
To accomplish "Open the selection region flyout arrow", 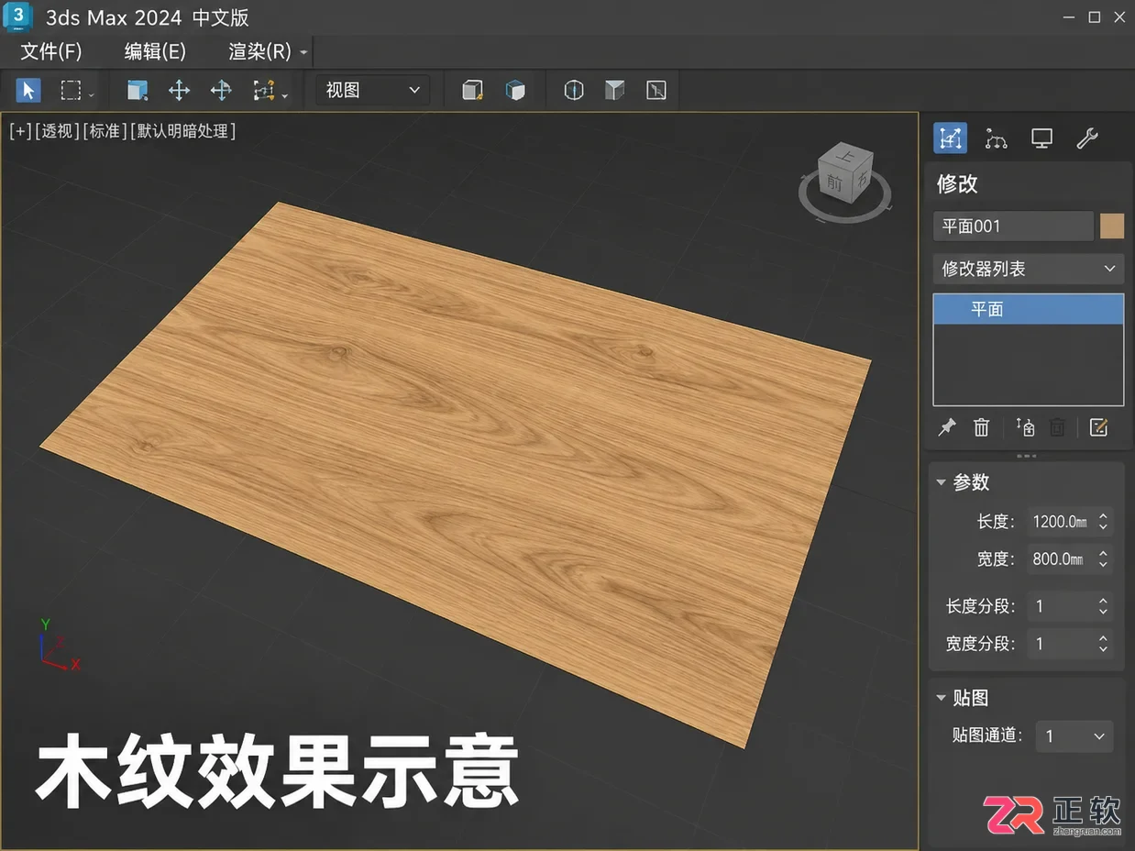I will [91, 95].
